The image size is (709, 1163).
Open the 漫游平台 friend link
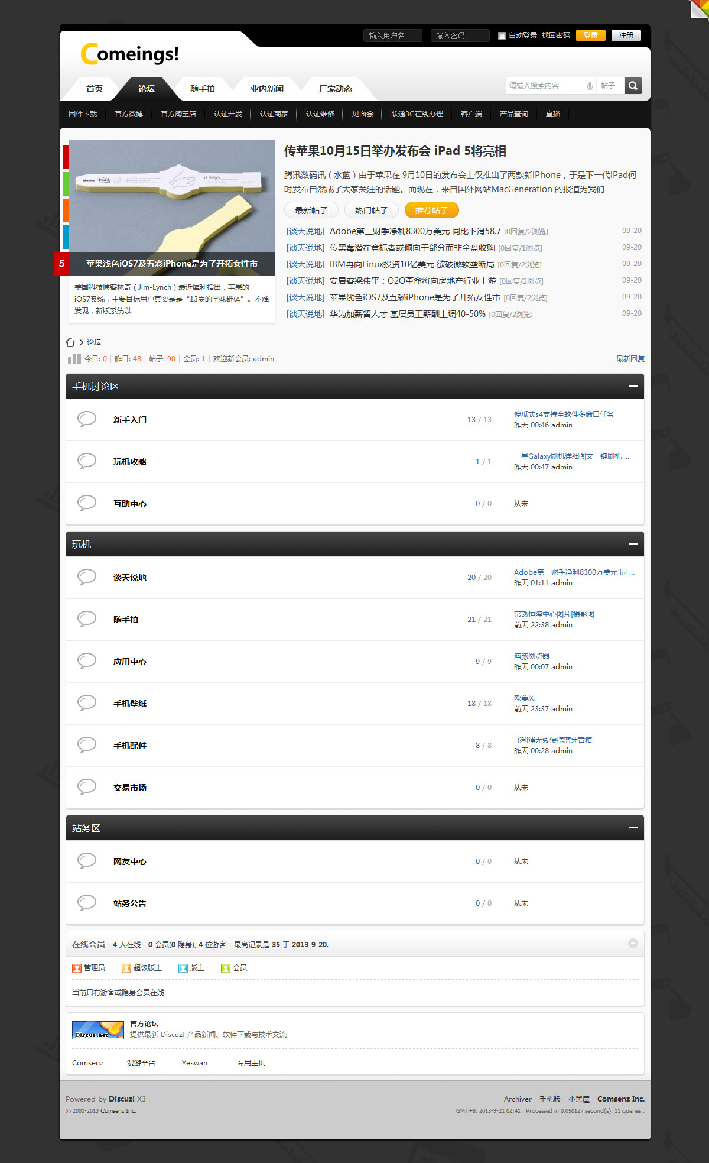tap(141, 1063)
